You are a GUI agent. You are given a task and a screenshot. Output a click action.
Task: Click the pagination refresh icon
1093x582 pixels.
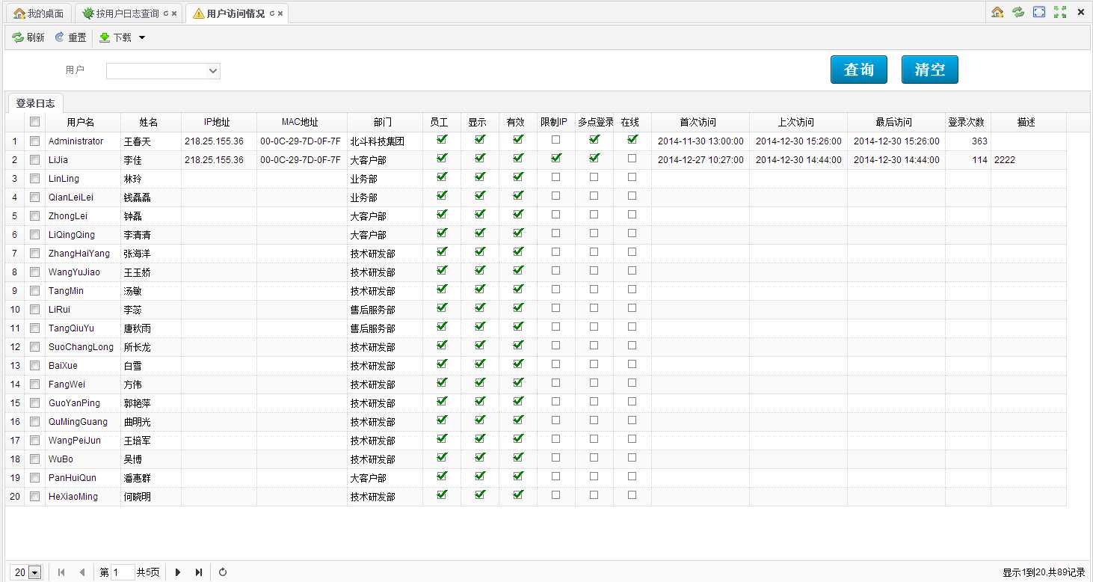[x=223, y=572]
